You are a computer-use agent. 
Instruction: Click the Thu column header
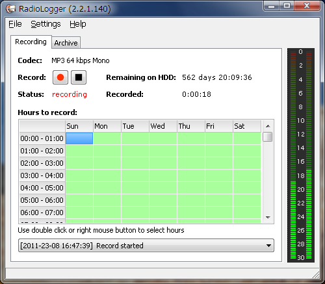[x=191, y=126]
